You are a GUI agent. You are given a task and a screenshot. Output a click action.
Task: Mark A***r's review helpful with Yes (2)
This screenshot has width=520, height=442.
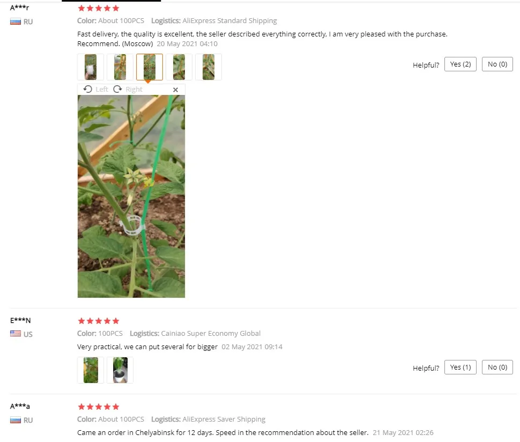pos(460,64)
